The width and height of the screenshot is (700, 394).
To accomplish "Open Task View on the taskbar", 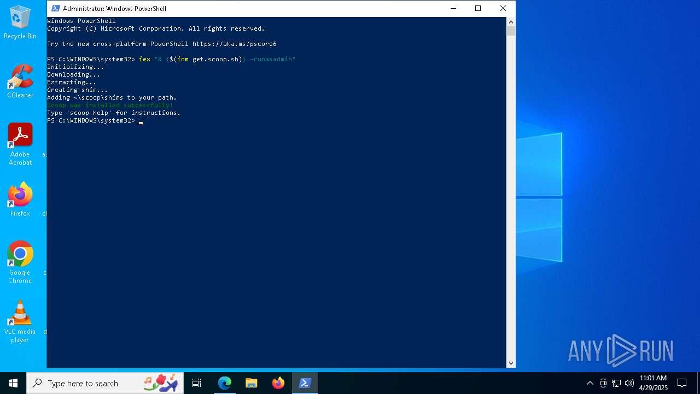I will pos(197,383).
